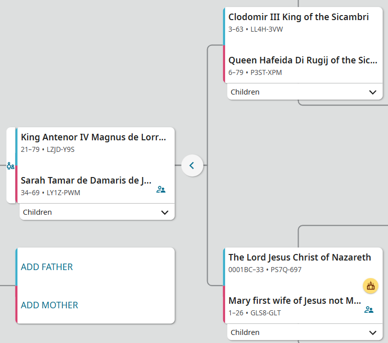Select Sarah Tamar de Damaris person

[x=86, y=180]
